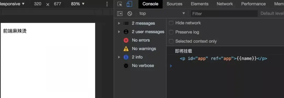Click the red No errors icon
284x98 pixels.
126,40
